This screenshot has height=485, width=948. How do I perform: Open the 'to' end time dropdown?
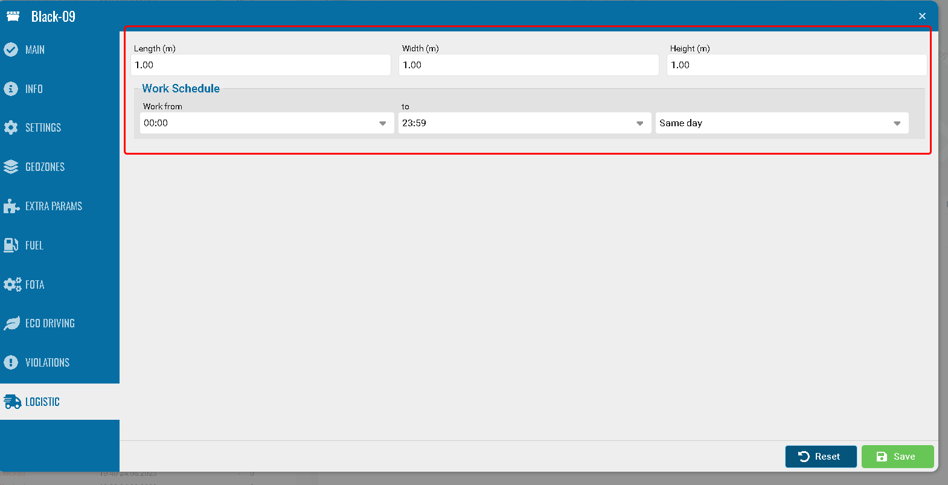click(x=524, y=123)
